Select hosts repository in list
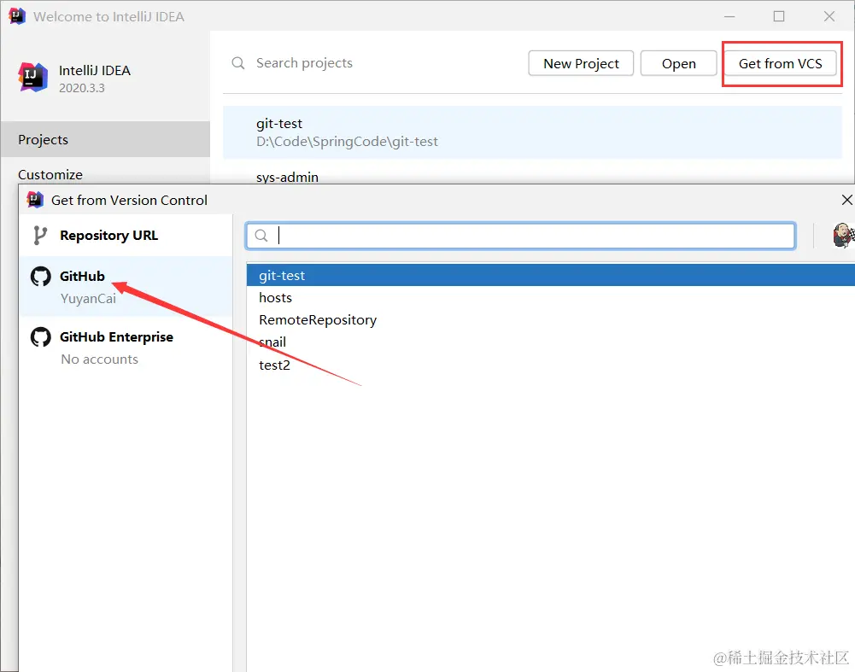This screenshot has height=672, width=855. click(550, 298)
